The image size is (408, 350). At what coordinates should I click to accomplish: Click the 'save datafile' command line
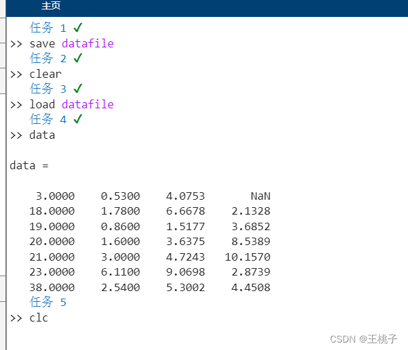(x=72, y=43)
